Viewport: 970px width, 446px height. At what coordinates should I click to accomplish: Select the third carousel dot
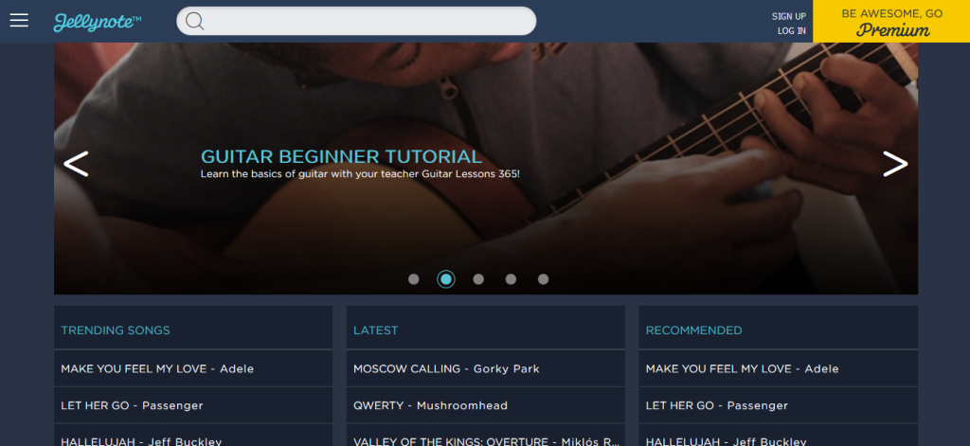click(x=478, y=279)
